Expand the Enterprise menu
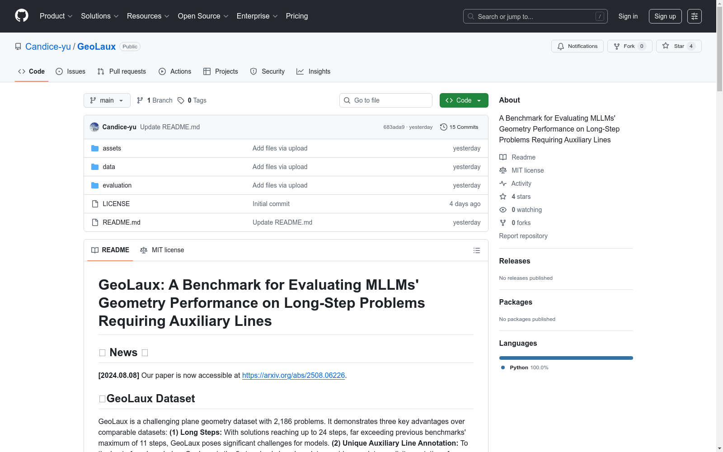This screenshot has width=723, height=452. coord(257,16)
